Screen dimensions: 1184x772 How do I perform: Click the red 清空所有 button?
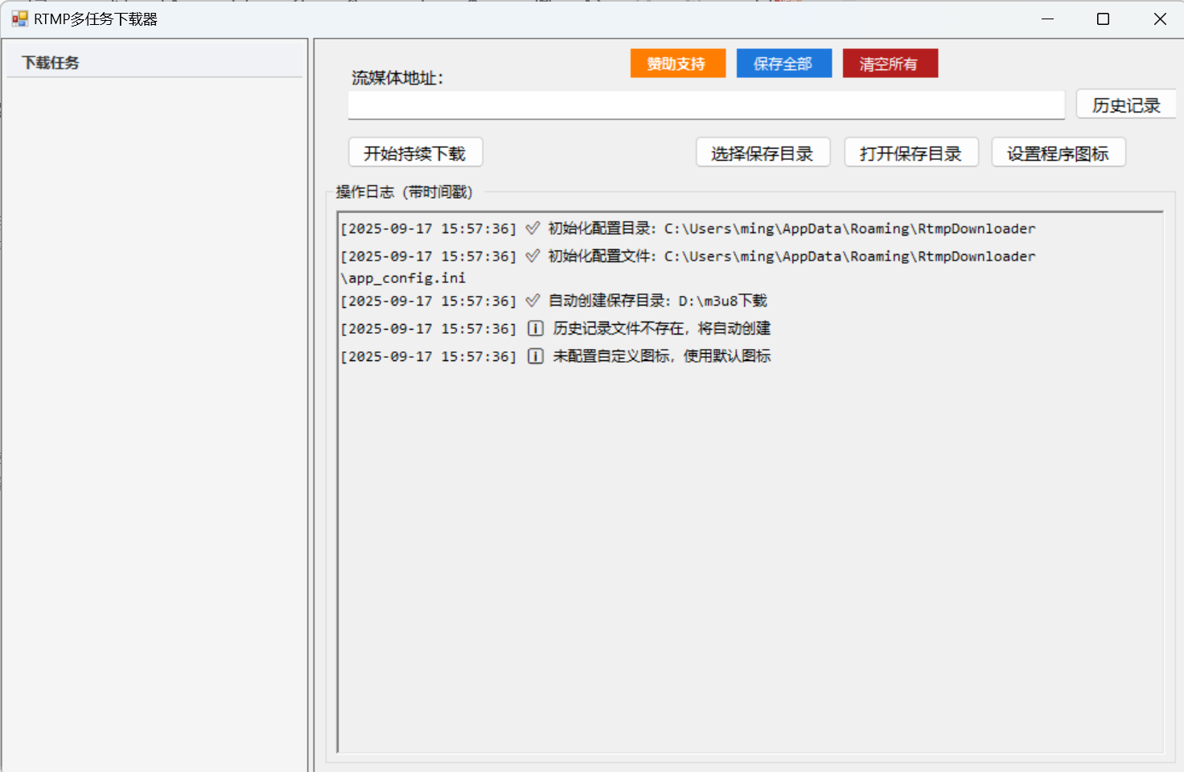point(890,64)
